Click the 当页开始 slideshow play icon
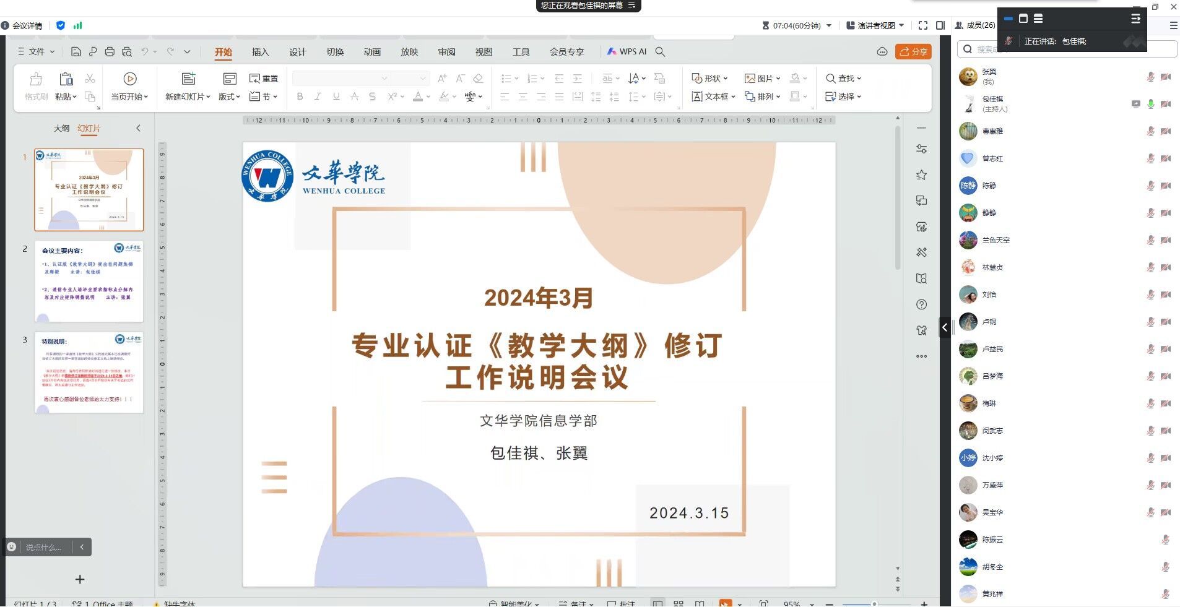 coord(129,79)
